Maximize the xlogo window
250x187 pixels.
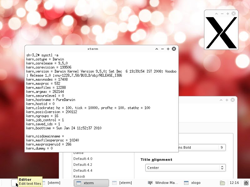pyautogui.click(x=228, y=14)
